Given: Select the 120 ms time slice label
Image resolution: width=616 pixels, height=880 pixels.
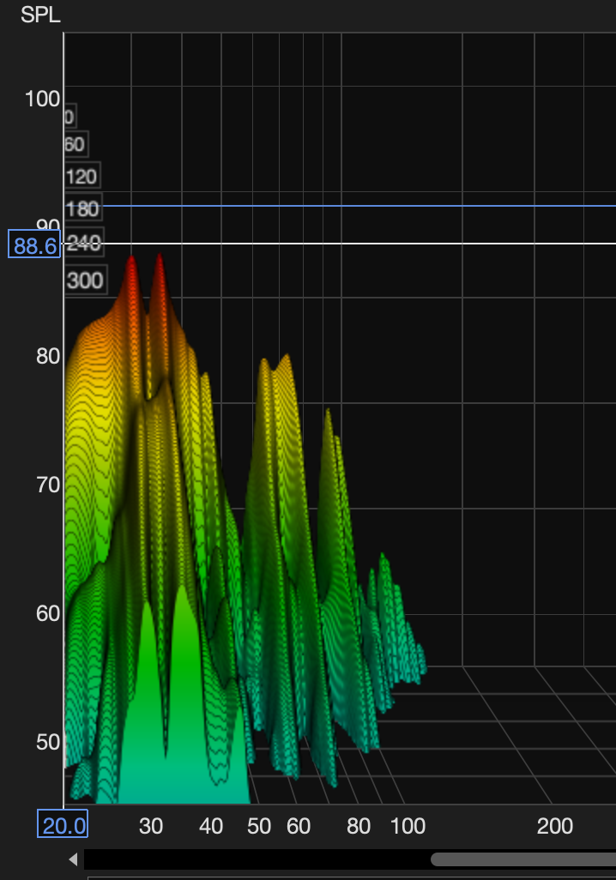Looking at the screenshot, I should pos(82,177).
